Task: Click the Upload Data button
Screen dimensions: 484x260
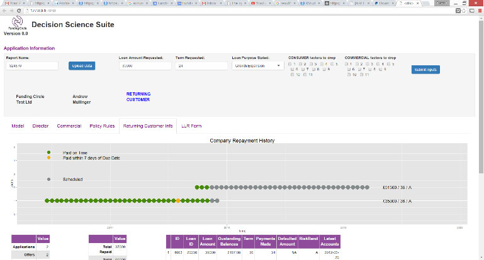Action: 82,65
